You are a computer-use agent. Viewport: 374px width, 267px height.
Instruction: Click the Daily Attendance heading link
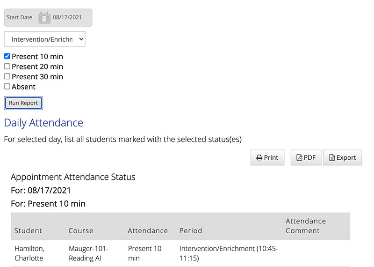coord(43,123)
